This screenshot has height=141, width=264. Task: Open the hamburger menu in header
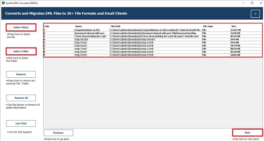255,14
